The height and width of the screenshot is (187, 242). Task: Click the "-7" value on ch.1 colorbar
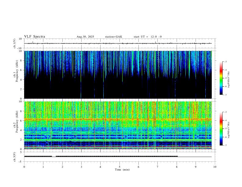[225, 95]
